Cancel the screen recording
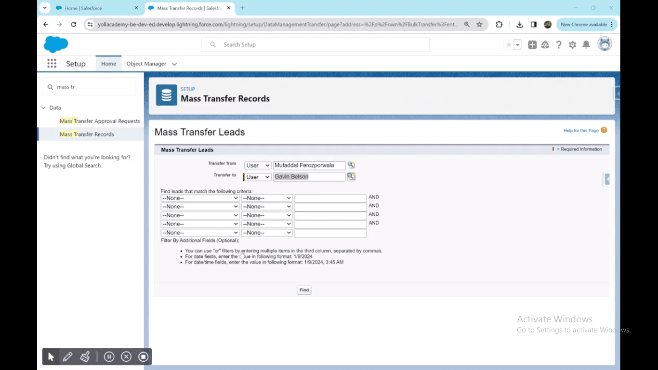Screen dimensions: 658x370 [x=126, y=357]
